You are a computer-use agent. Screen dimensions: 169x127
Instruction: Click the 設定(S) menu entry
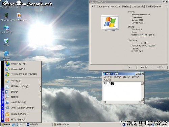[x=23, y=92]
